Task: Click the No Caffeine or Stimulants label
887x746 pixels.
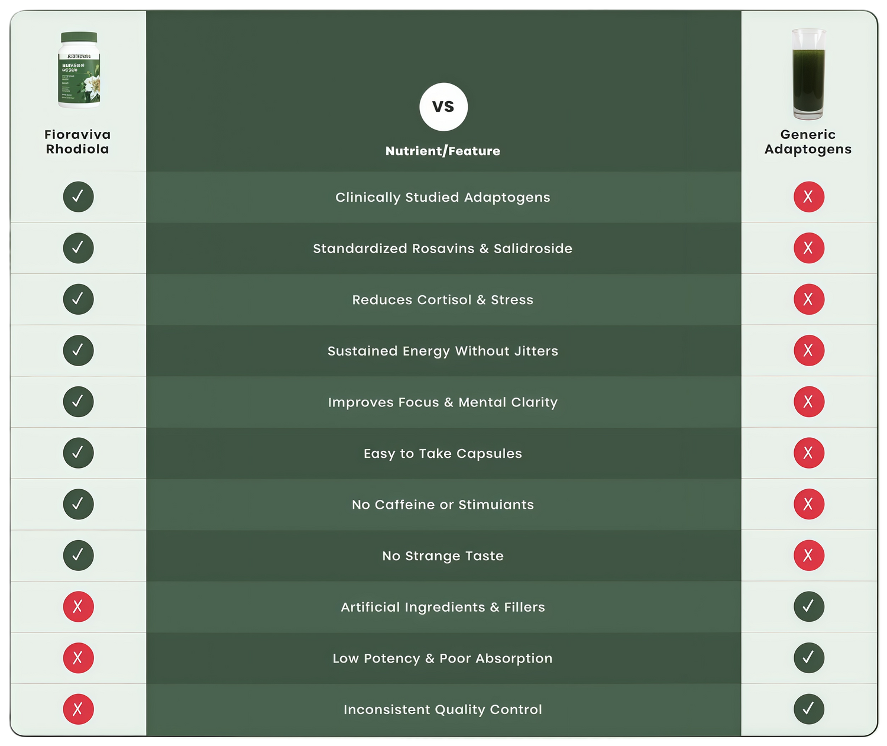Action: click(443, 505)
